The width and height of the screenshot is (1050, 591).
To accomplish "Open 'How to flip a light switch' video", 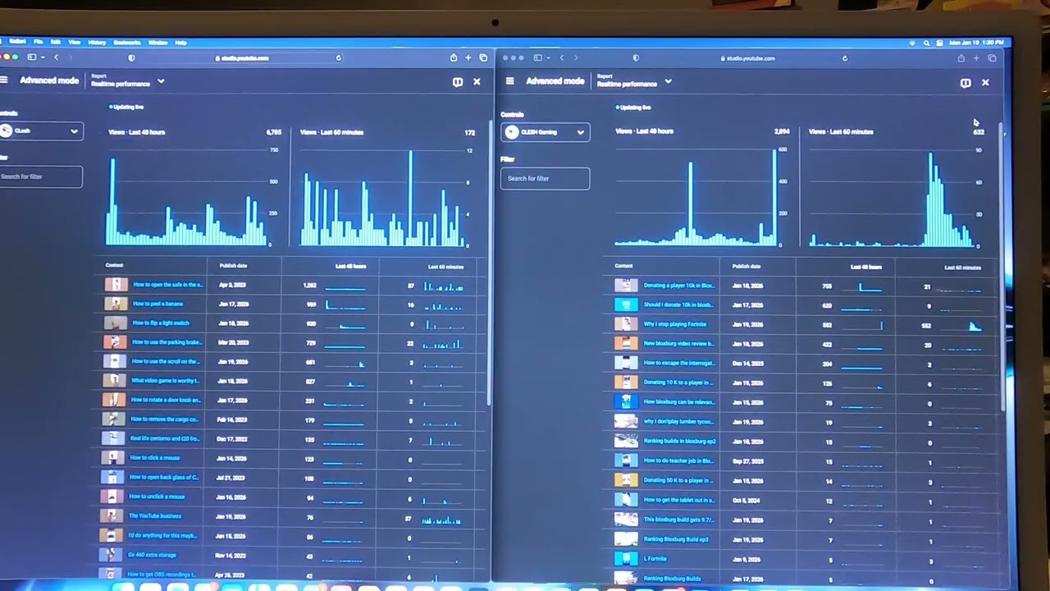I will point(161,323).
